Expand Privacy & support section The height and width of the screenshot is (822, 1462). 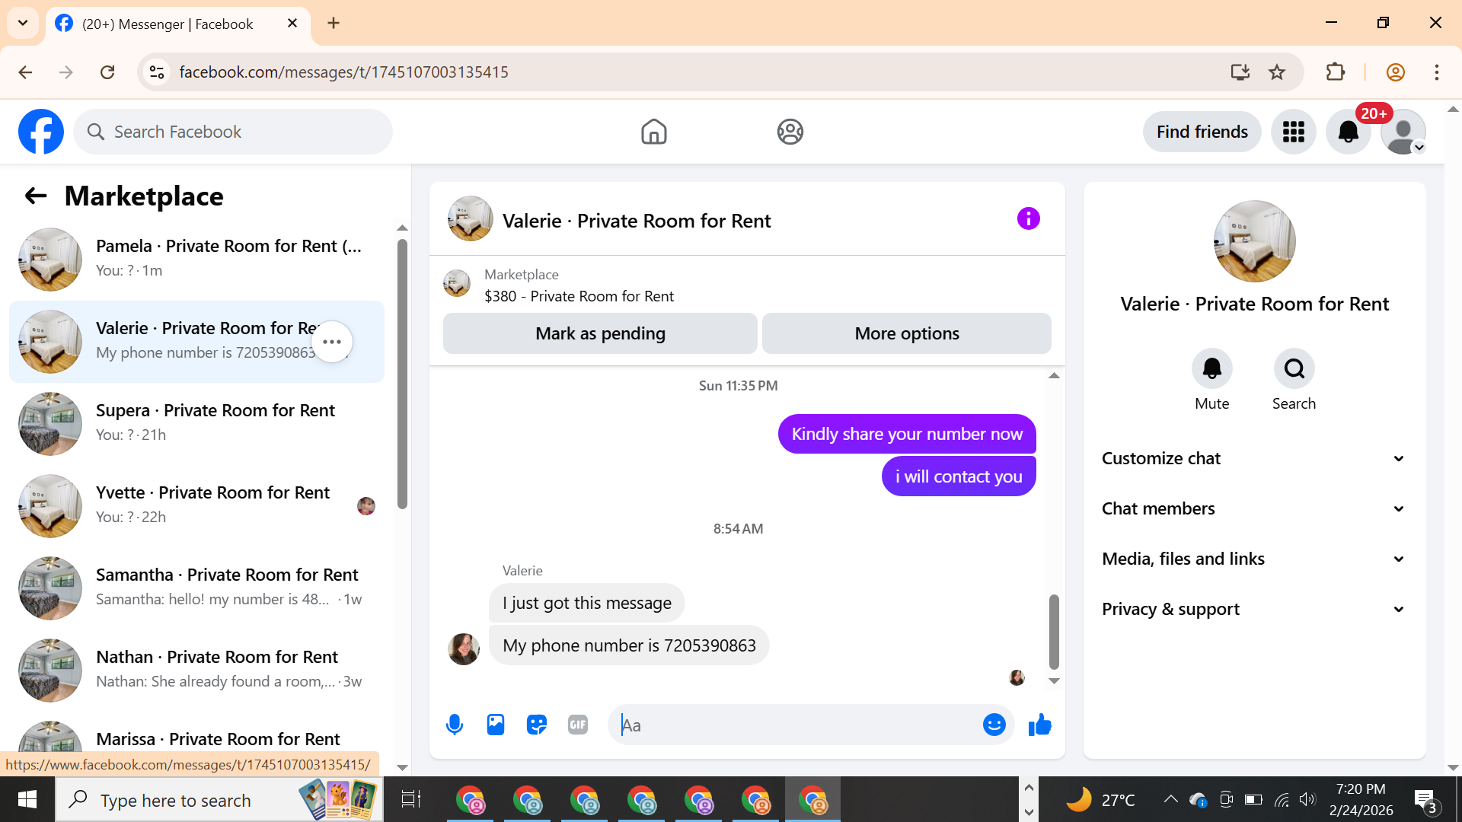point(1254,609)
